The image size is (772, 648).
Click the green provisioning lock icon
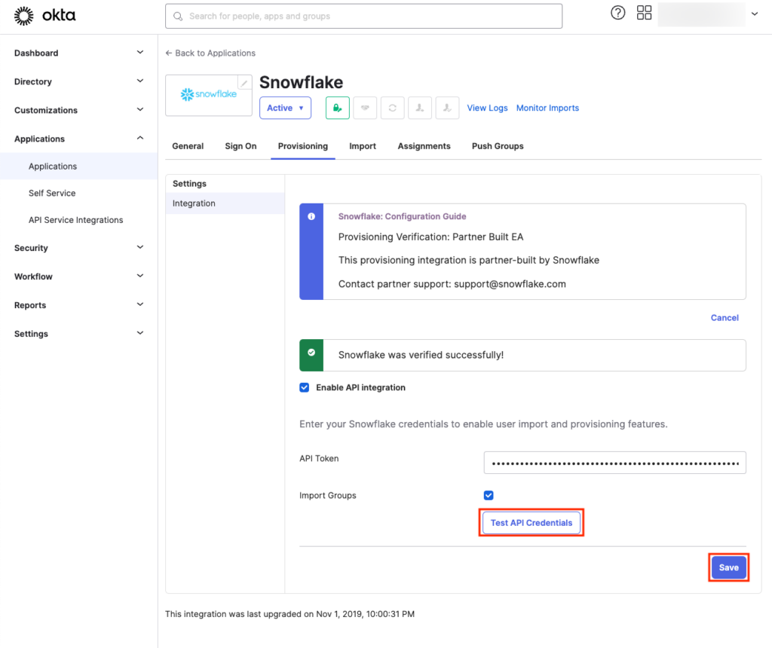(x=337, y=107)
